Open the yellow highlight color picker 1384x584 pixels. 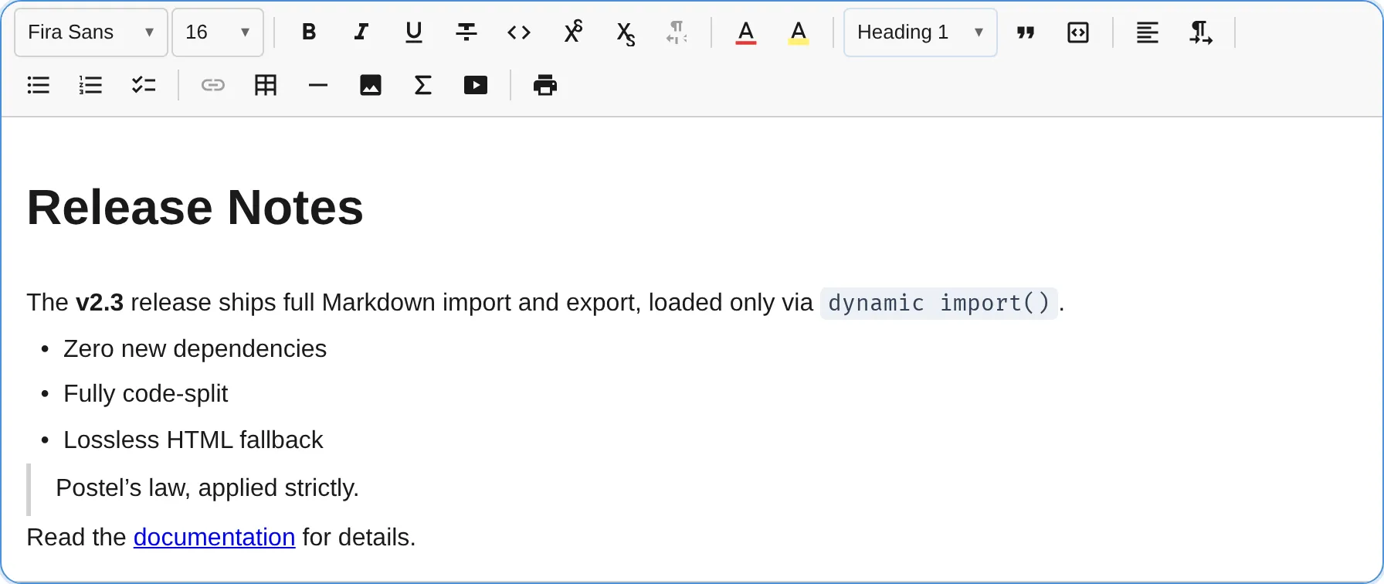click(x=799, y=32)
